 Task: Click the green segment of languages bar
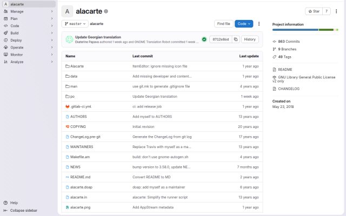(x=326, y=30)
